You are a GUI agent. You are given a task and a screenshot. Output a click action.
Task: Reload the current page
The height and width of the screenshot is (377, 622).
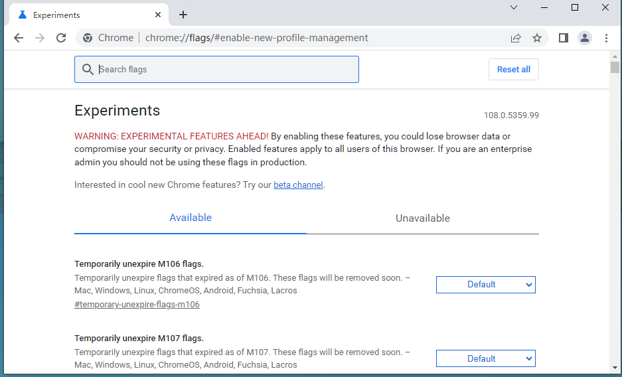click(61, 38)
